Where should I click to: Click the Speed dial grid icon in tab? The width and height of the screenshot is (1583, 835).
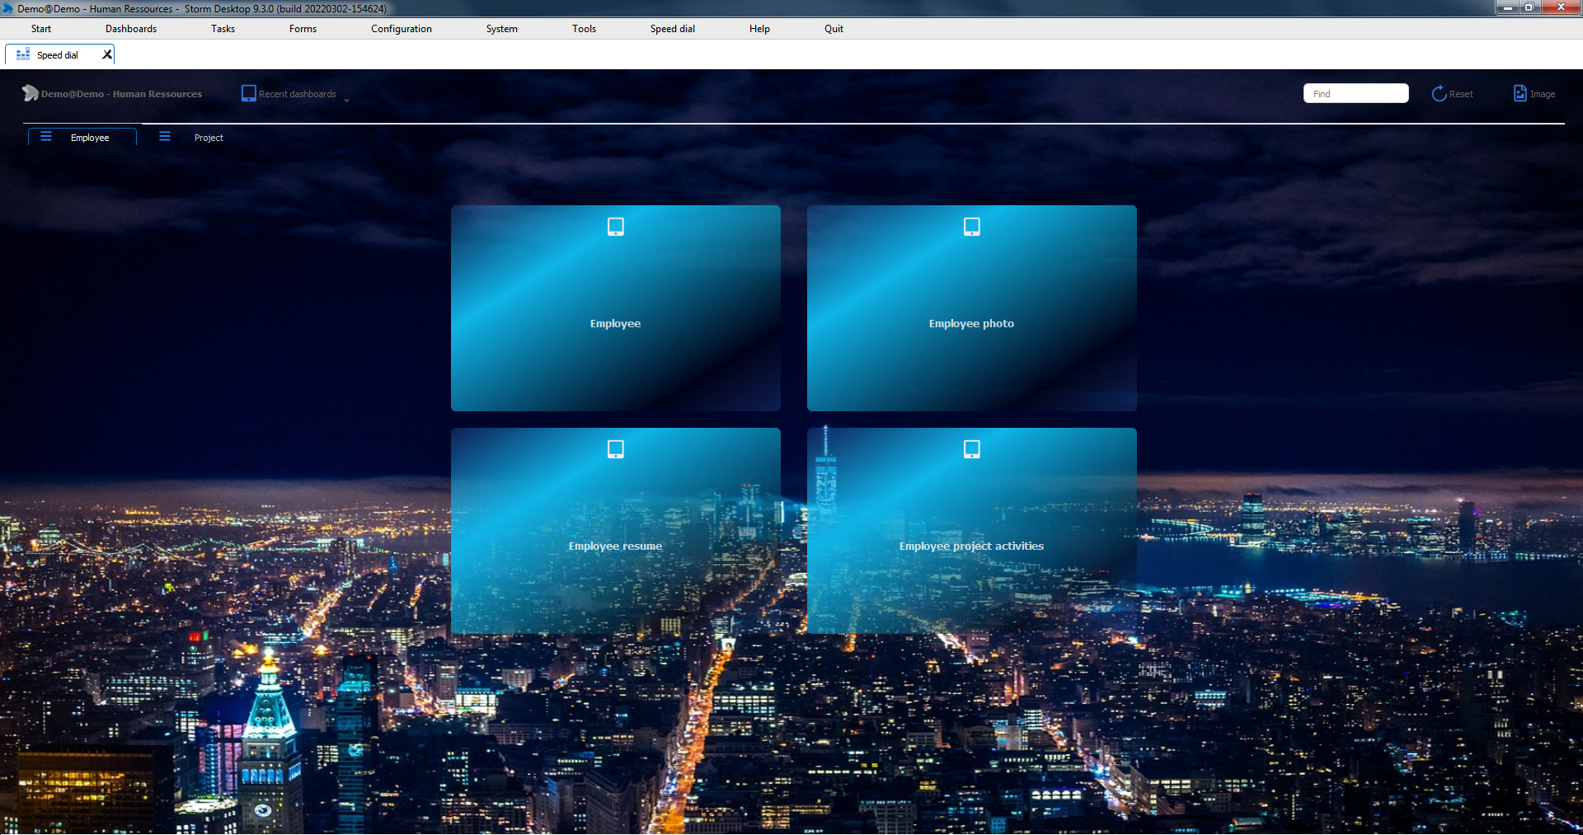pyautogui.click(x=23, y=55)
